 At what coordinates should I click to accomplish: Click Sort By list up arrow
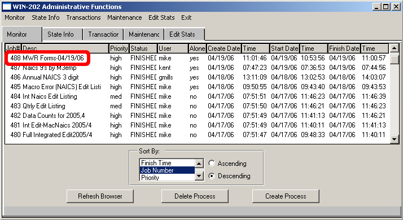coord(199,164)
